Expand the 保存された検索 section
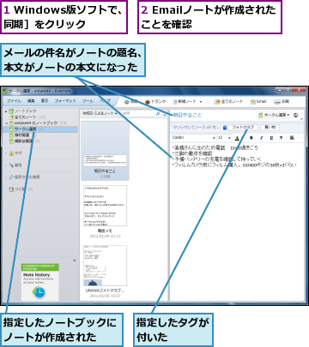Viewport: 309px width, 347px height. pyautogui.click(x=6, y=177)
